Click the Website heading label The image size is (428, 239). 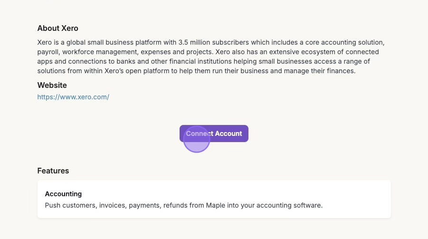52,86
